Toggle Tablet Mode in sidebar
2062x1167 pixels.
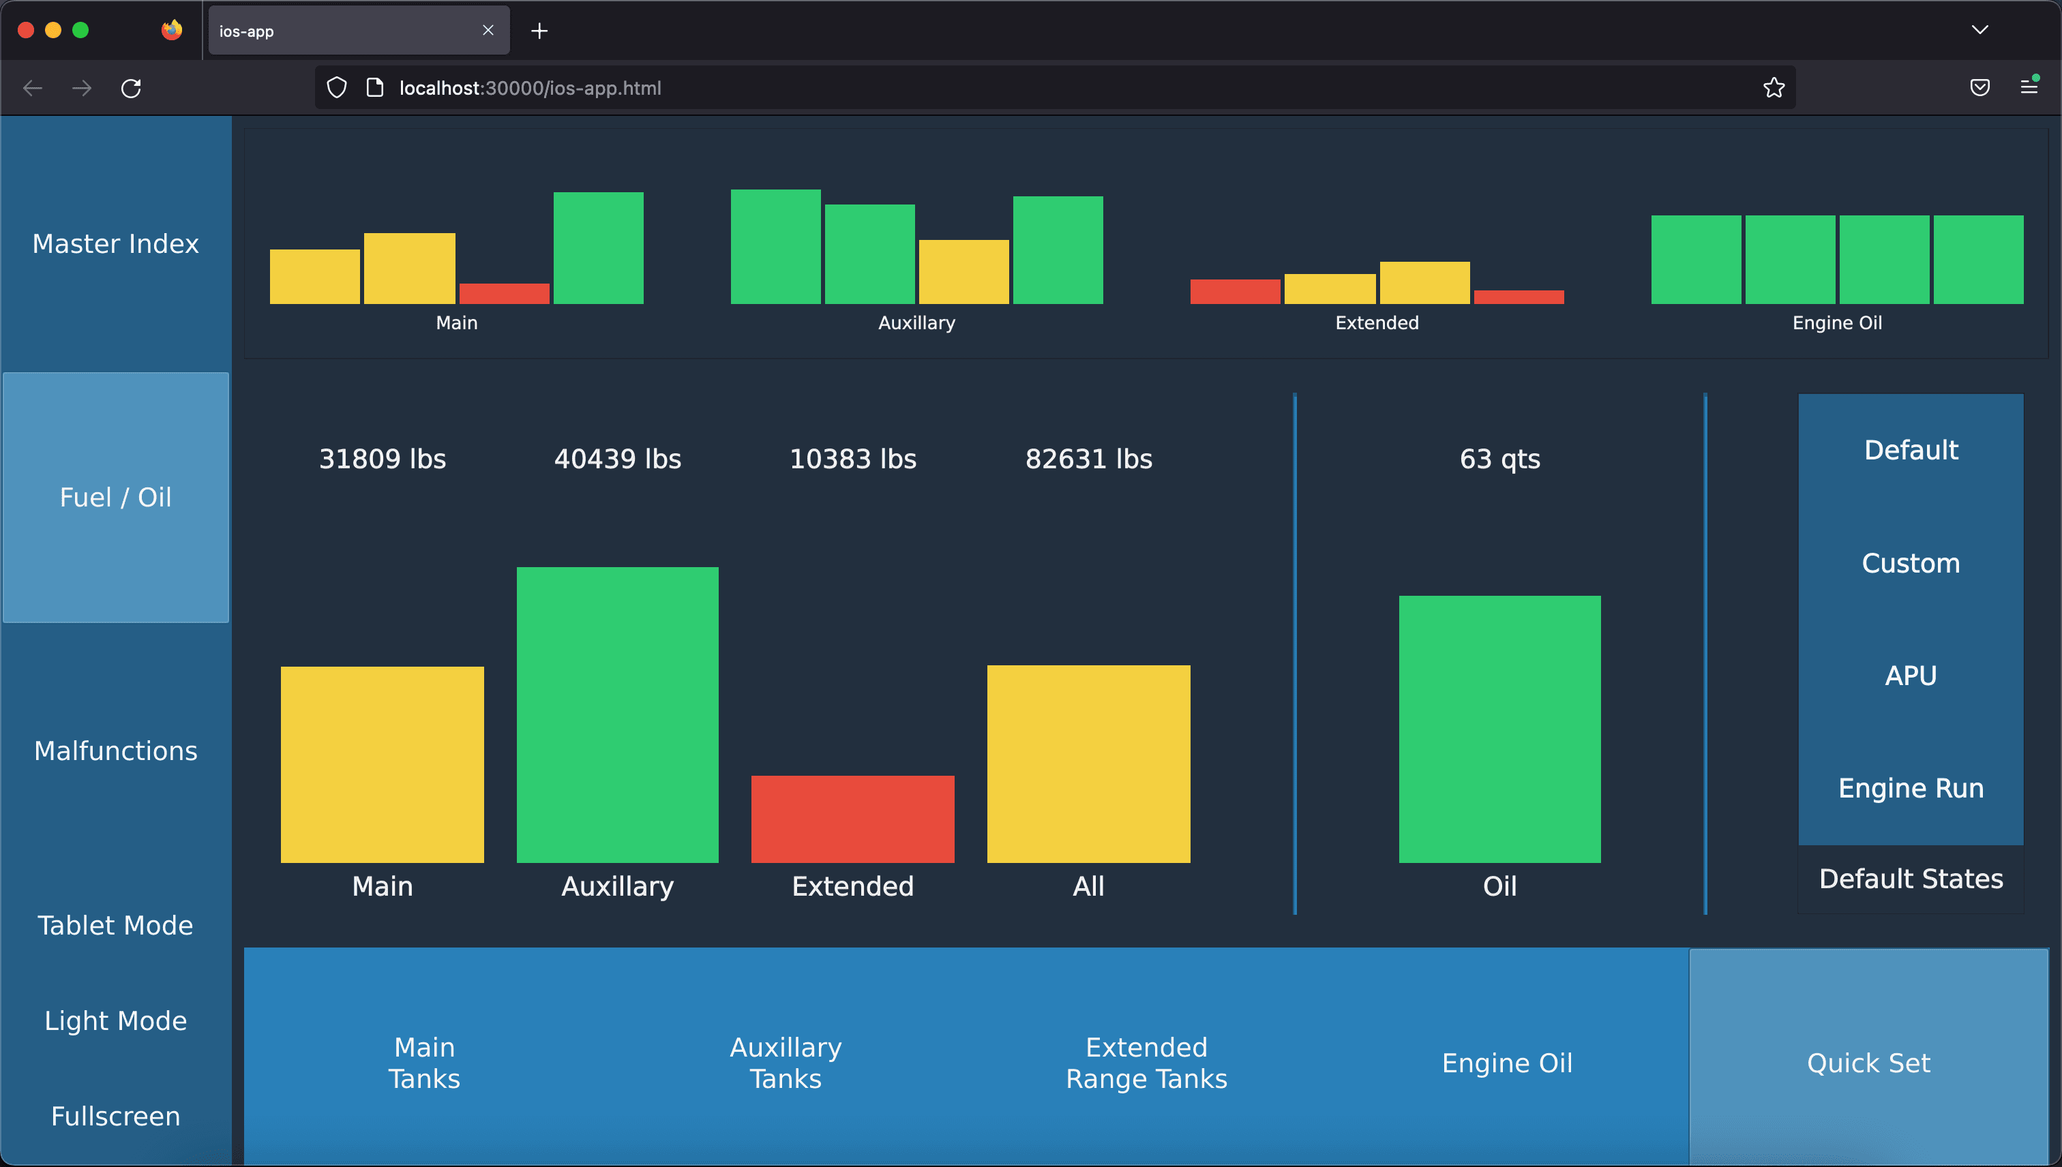coord(115,926)
